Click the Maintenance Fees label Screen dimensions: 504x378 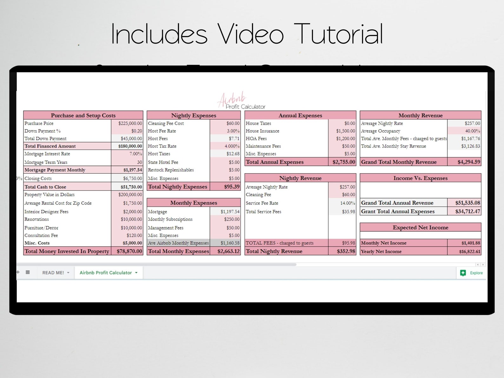coord(263,146)
